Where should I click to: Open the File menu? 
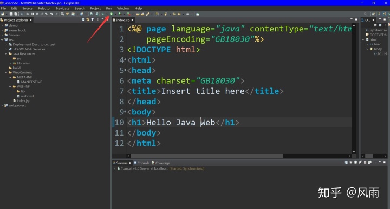point(3,8)
